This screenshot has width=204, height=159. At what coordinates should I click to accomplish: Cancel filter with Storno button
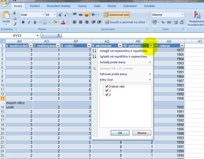142,133
